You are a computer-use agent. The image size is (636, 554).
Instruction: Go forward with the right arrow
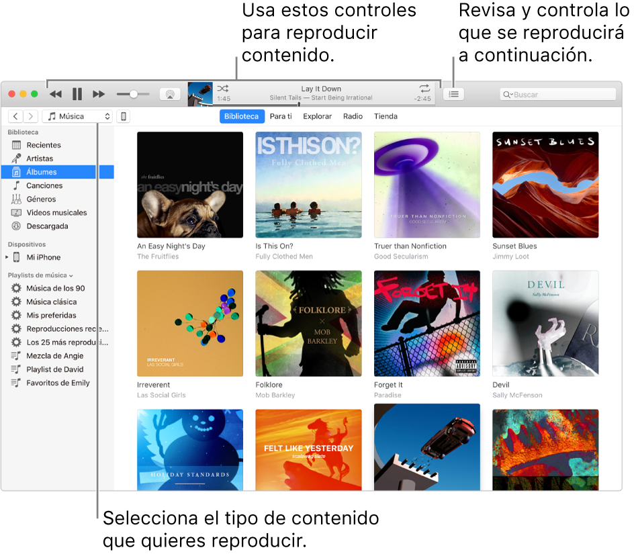coord(30,116)
